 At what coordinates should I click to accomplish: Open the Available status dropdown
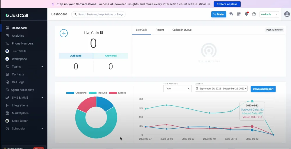tap(269, 14)
